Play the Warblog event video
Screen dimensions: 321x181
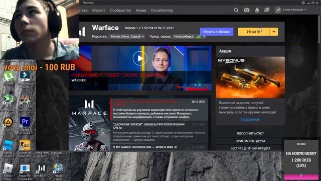140,58
